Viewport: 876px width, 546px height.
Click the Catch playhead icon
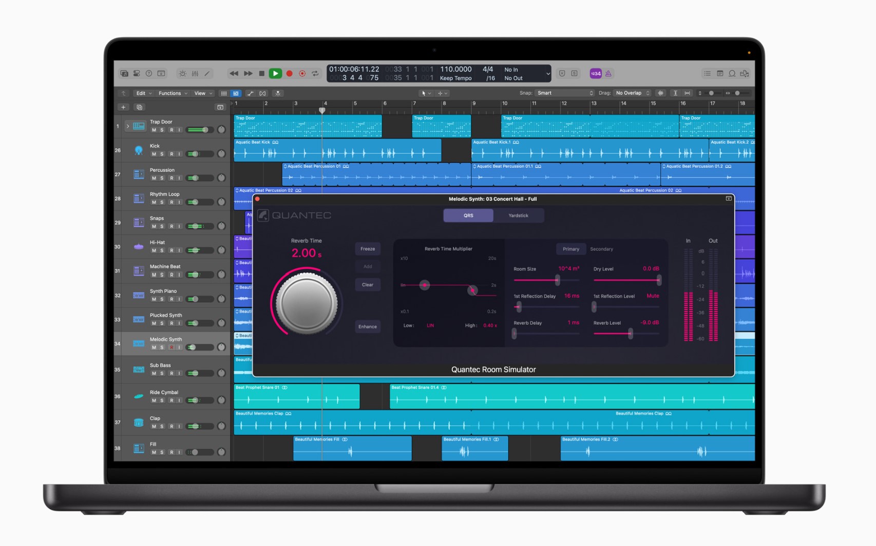[278, 93]
